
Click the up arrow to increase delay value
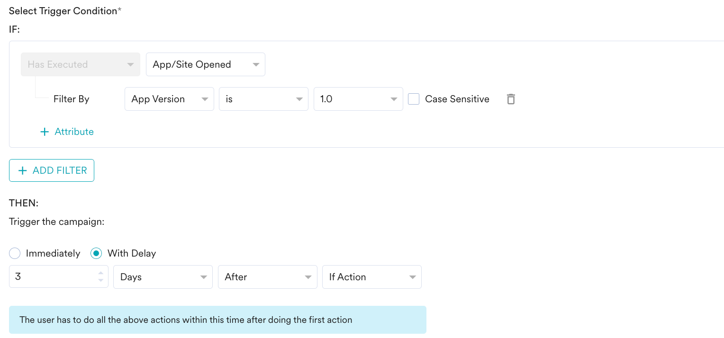100,274
